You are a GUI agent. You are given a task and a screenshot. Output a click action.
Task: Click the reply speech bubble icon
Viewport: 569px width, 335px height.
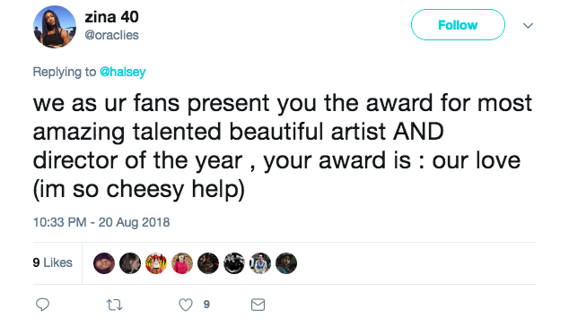(42, 305)
